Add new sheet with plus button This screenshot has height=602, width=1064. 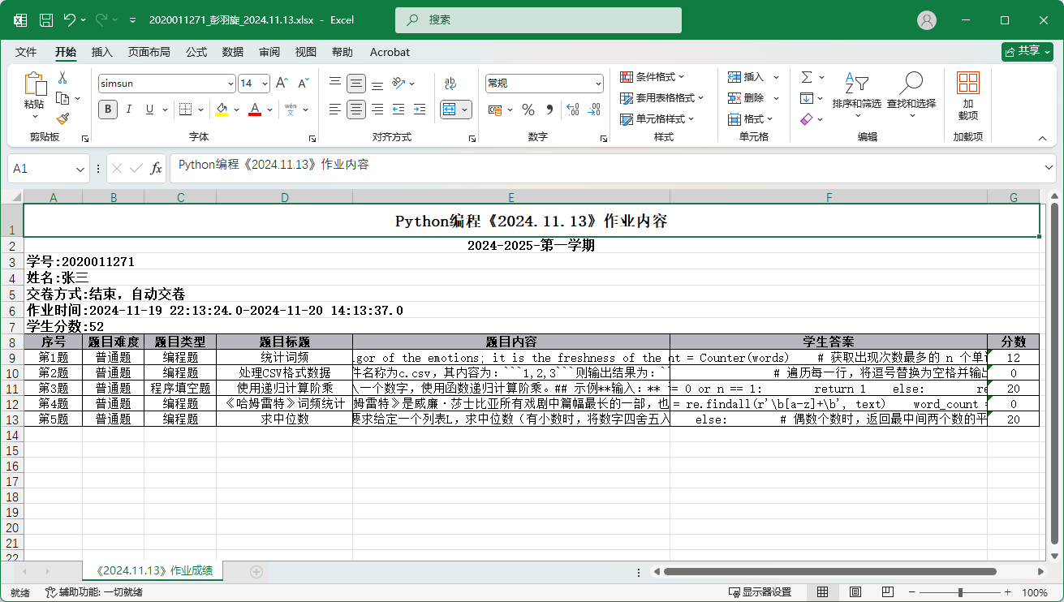click(x=256, y=571)
